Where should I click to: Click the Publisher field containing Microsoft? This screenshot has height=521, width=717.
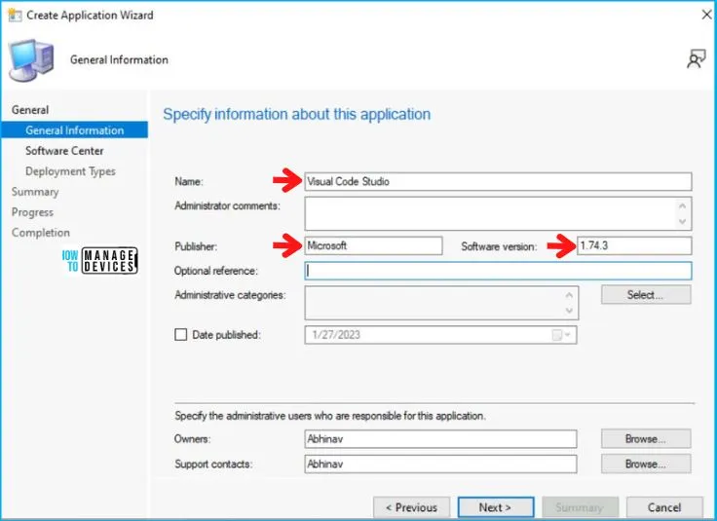[x=373, y=245]
